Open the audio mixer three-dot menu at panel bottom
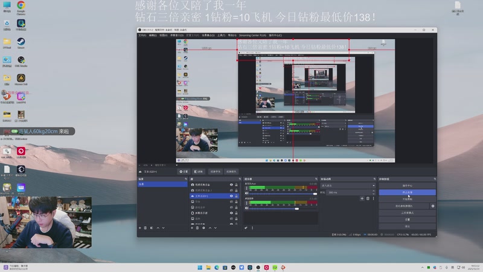483x272 pixels. pos(252,228)
